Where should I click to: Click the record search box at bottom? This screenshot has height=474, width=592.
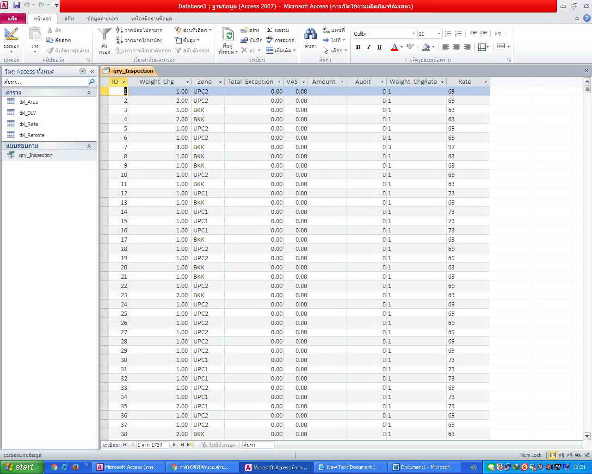[x=258, y=445]
